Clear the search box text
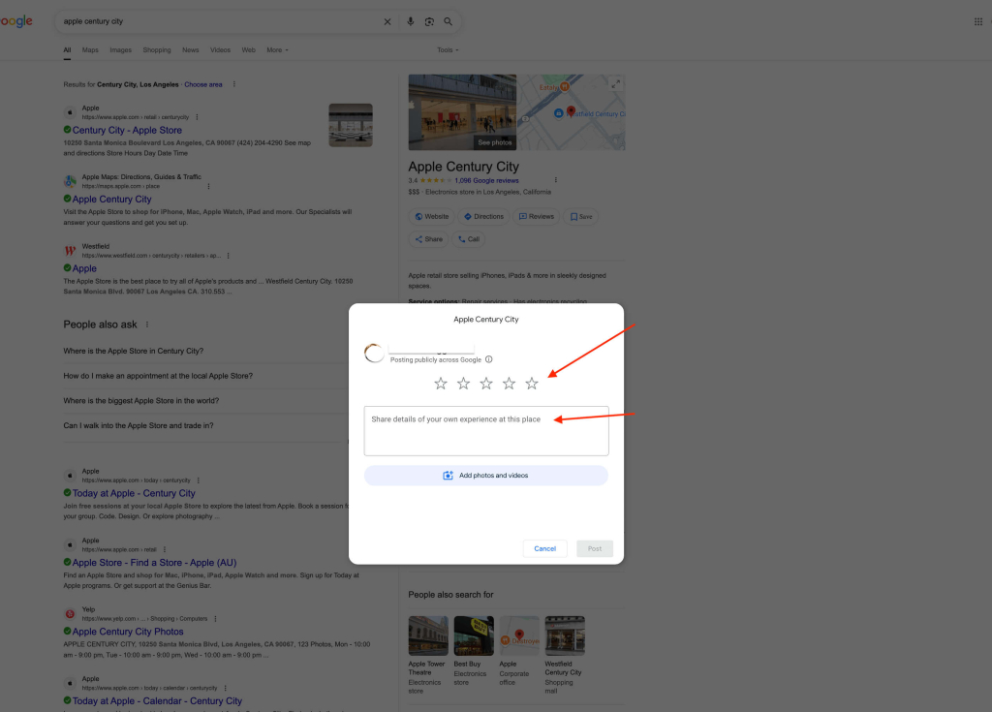The width and height of the screenshot is (992, 712). pos(387,21)
